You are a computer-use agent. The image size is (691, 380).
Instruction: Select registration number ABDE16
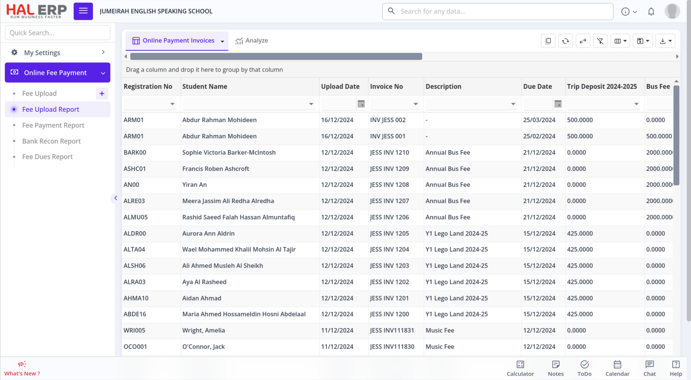coord(135,314)
